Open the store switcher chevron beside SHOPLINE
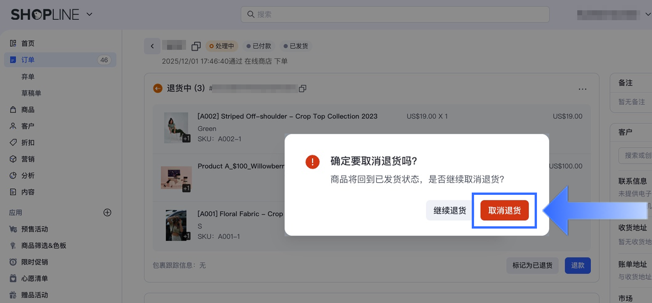The height and width of the screenshot is (303, 652). pyautogui.click(x=89, y=15)
